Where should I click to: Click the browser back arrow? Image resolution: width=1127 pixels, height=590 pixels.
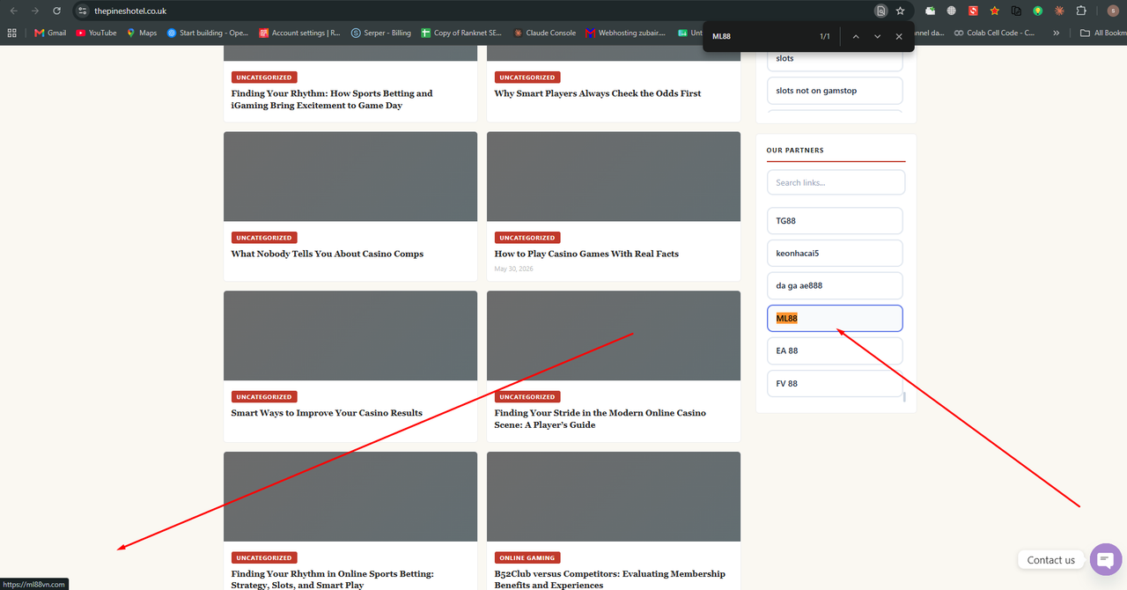click(13, 11)
